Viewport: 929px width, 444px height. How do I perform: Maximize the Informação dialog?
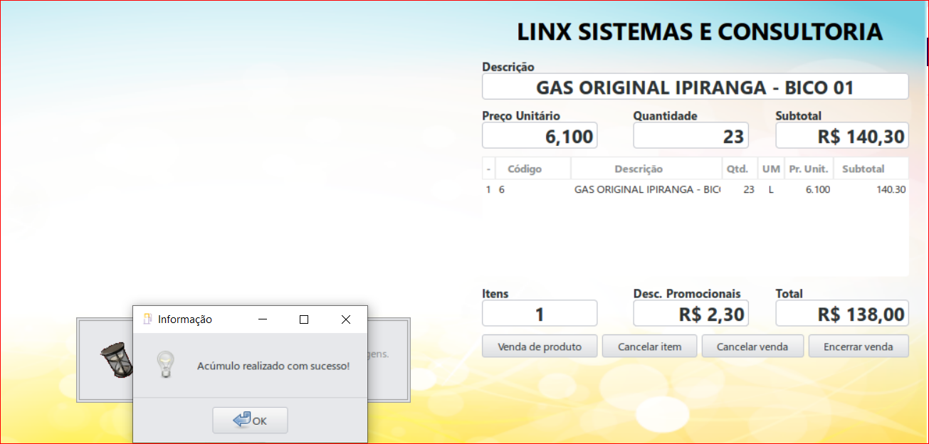click(x=304, y=319)
